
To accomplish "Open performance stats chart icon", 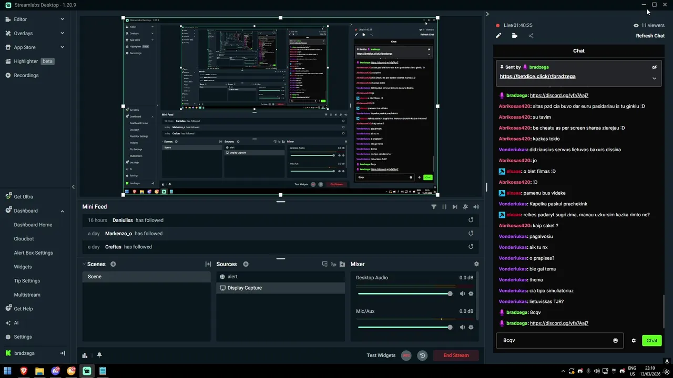I will [x=85, y=355].
